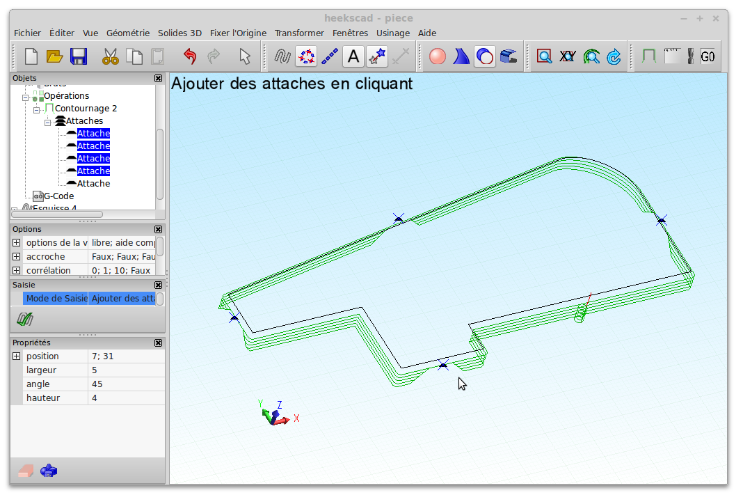743x495 pixels.
Task: Select the Text 'A' tool
Action: [353, 56]
